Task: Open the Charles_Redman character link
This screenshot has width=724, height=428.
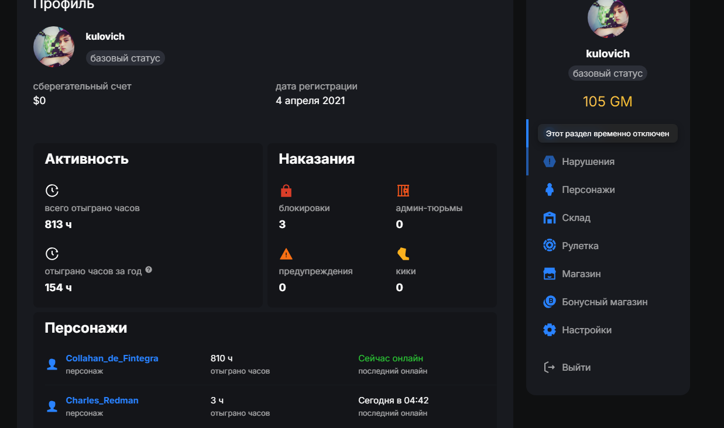Action: [102, 401]
